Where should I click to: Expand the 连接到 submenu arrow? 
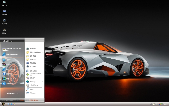[42, 82]
